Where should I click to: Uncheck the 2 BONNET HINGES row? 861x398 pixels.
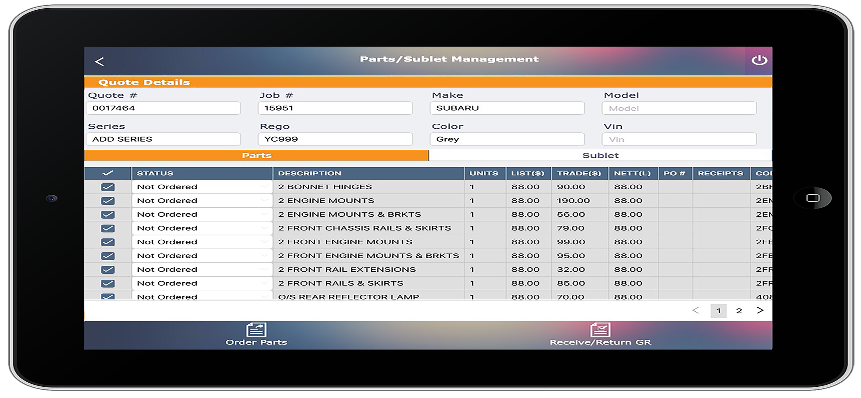click(108, 187)
